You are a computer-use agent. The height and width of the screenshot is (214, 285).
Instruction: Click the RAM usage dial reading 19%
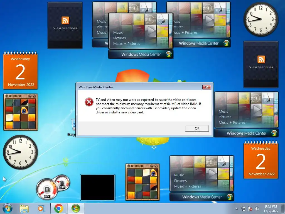(x=62, y=183)
